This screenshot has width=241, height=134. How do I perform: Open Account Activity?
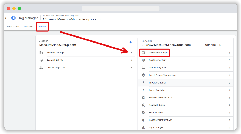[x=55, y=60]
